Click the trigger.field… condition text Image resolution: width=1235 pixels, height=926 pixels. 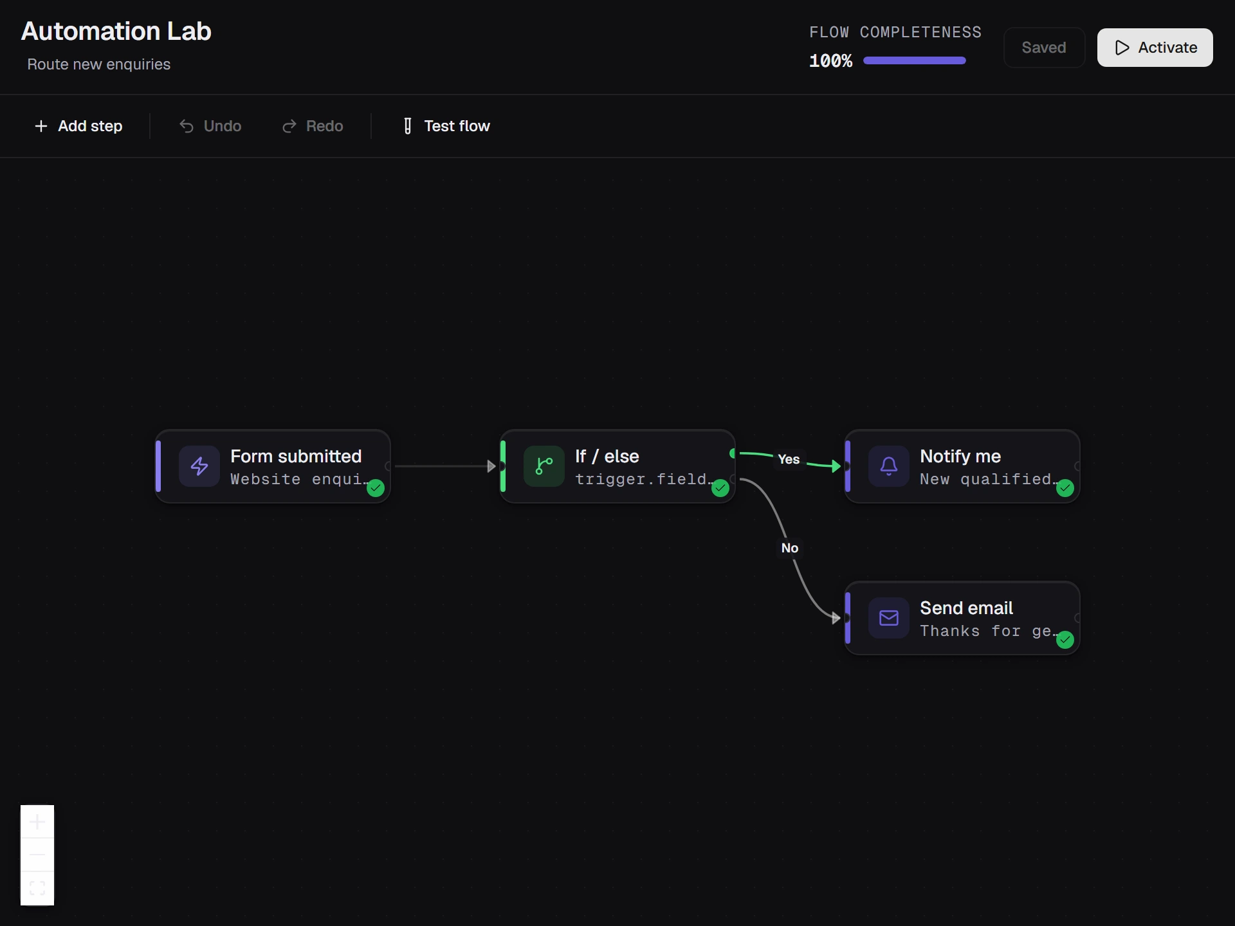tap(645, 480)
